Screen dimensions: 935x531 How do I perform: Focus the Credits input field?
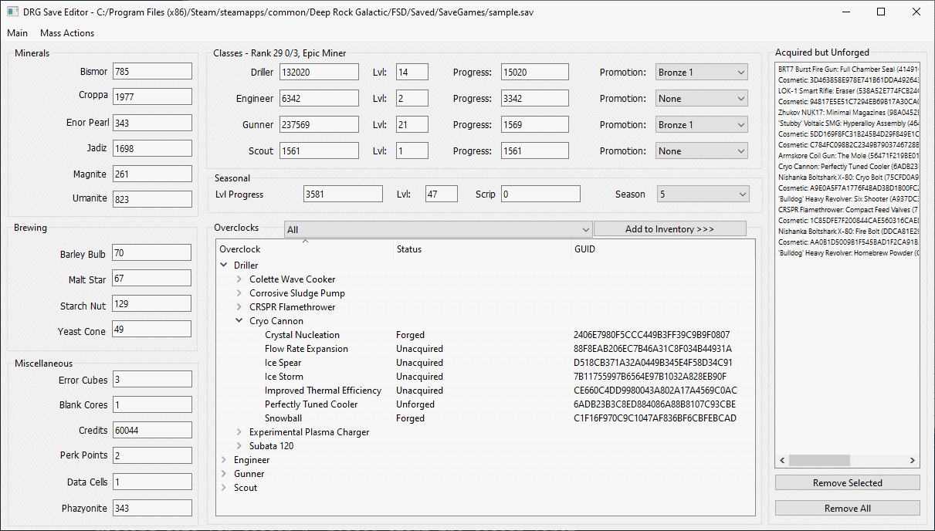pyautogui.click(x=152, y=431)
